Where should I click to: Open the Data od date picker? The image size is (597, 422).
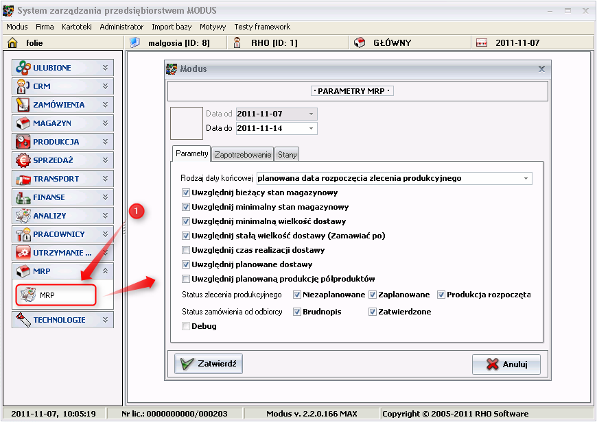click(x=312, y=114)
